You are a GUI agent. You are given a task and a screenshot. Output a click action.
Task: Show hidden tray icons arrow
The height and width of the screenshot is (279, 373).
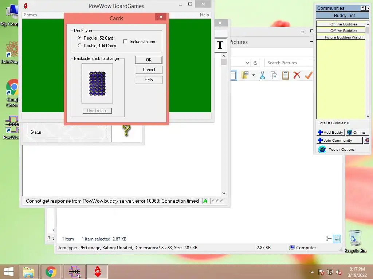point(312,272)
